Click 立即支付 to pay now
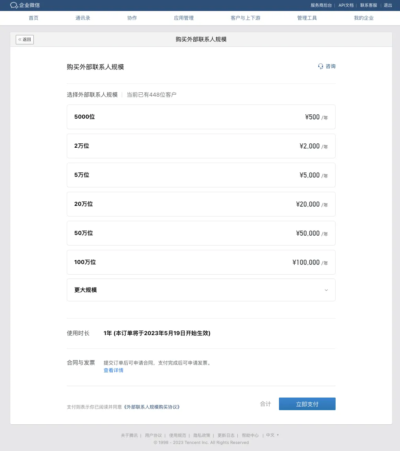 (307, 403)
